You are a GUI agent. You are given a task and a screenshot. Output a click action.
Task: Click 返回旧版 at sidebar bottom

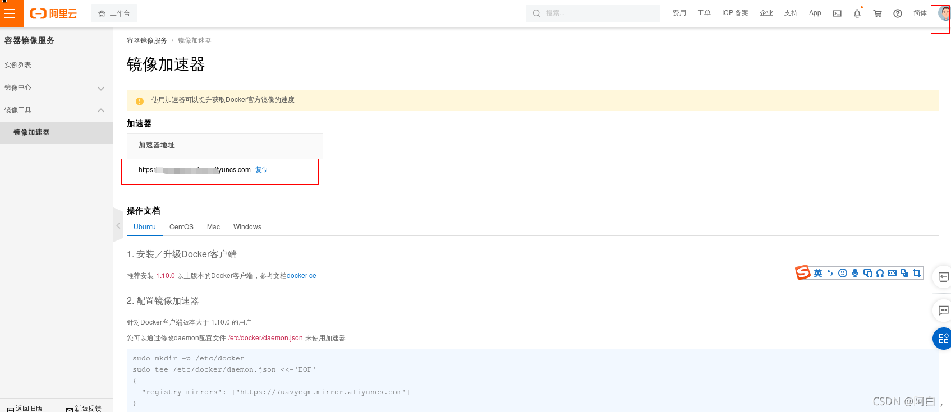tap(25, 409)
